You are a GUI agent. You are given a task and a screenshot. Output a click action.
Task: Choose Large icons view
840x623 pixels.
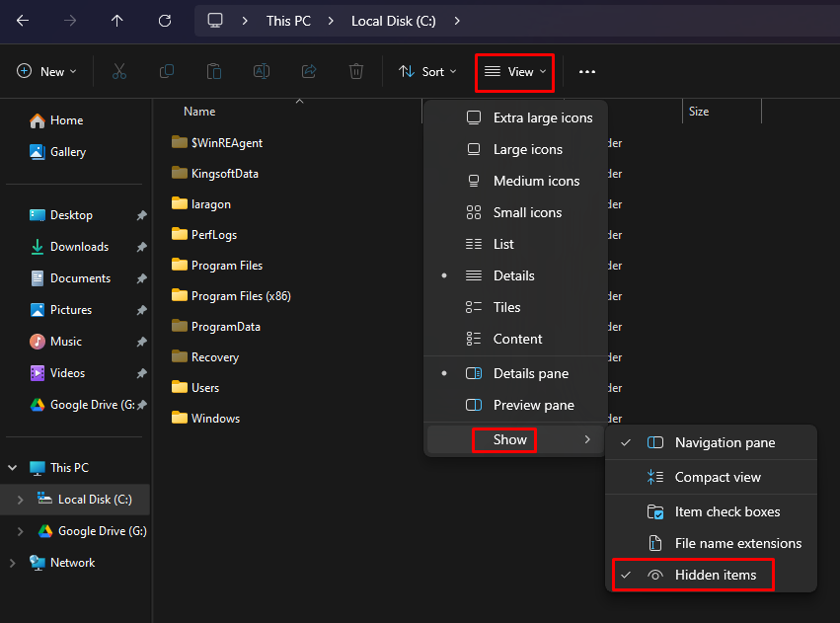tap(515, 149)
